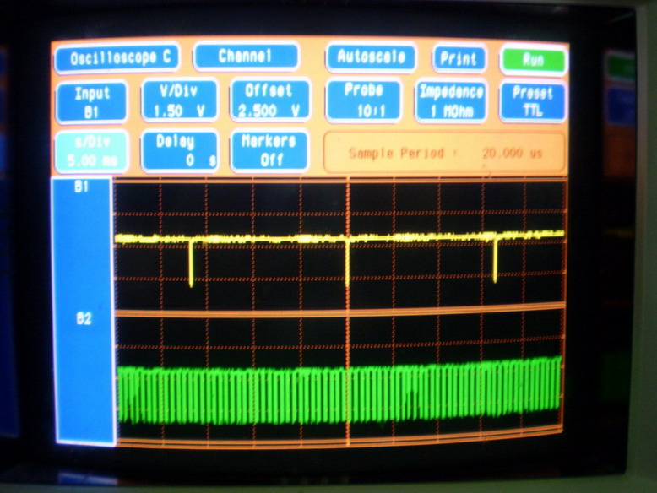The height and width of the screenshot is (493, 657).
Task: Open the Channel menu
Action: point(246,57)
